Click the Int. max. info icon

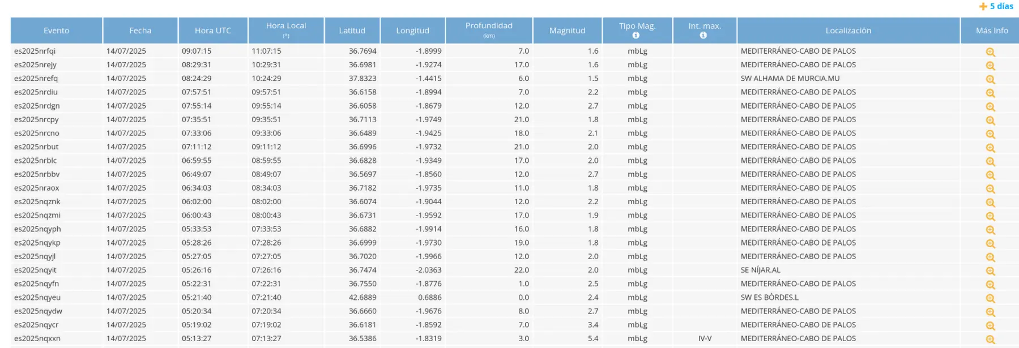click(x=704, y=36)
